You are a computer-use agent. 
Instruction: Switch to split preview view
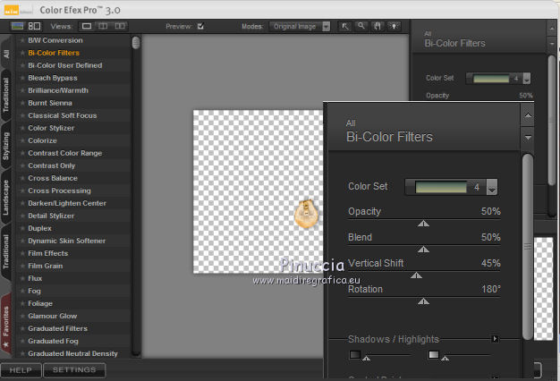coord(103,26)
